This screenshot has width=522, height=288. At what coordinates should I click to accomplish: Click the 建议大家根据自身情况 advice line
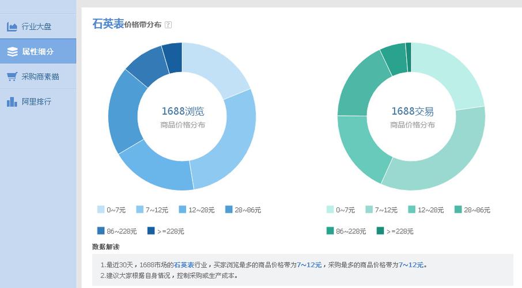169,276
